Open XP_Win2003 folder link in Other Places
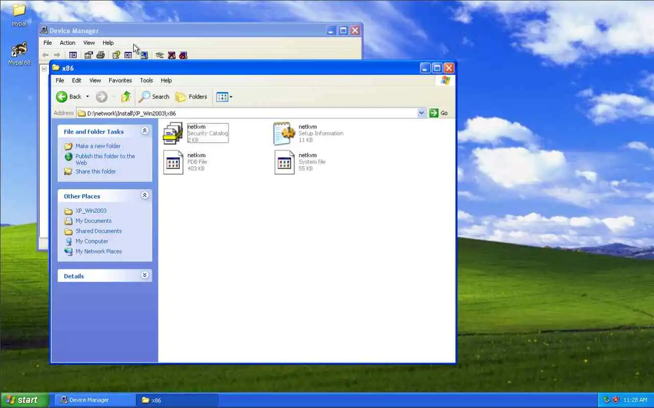 click(x=91, y=211)
